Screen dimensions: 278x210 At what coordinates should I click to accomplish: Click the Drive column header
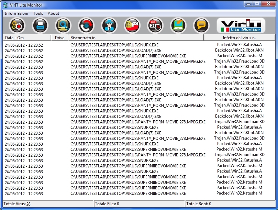pyautogui.click(x=59, y=37)
